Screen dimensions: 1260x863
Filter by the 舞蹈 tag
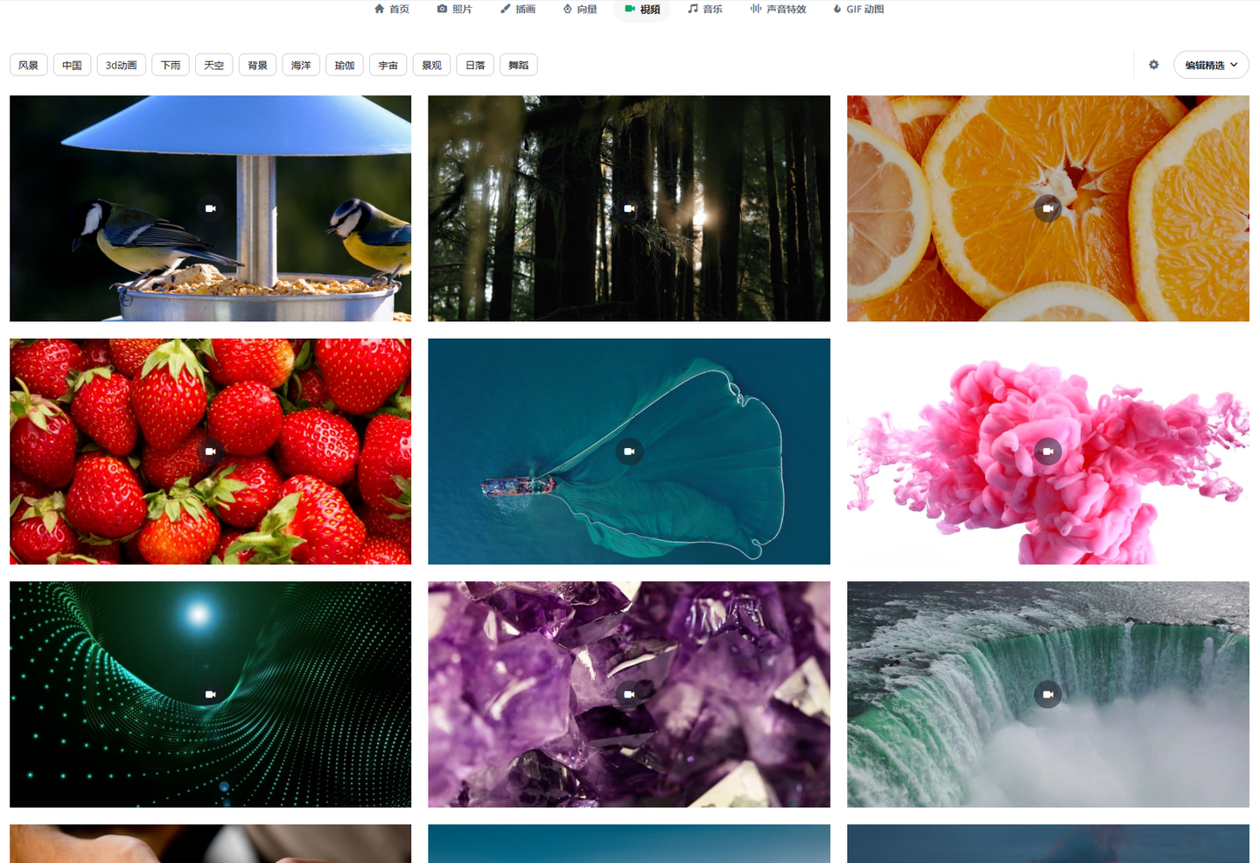click(x=519, y=65)
